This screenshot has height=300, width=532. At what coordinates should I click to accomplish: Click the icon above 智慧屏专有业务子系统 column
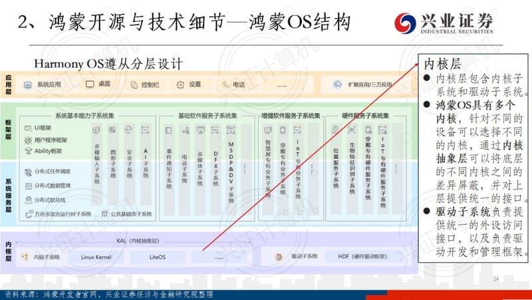coord(268,130)
